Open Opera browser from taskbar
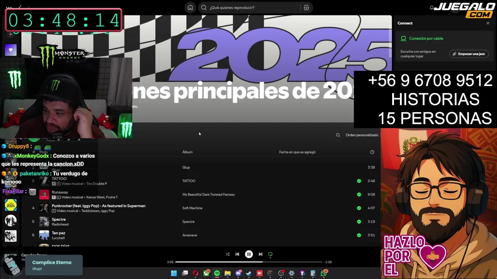This screenshot has height=279, width=497. (x=195, y=273)
